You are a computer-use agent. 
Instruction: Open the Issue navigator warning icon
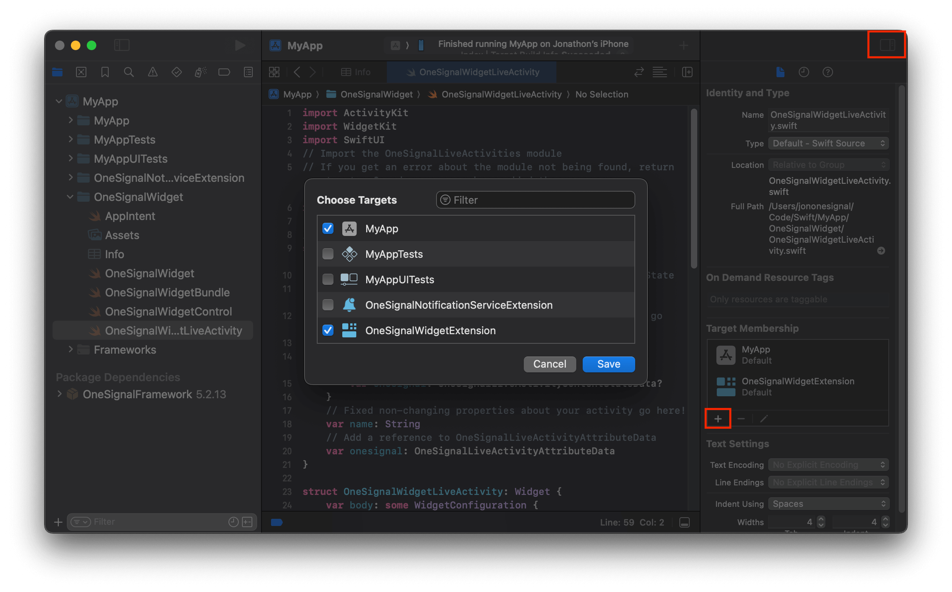click(153, 72)
